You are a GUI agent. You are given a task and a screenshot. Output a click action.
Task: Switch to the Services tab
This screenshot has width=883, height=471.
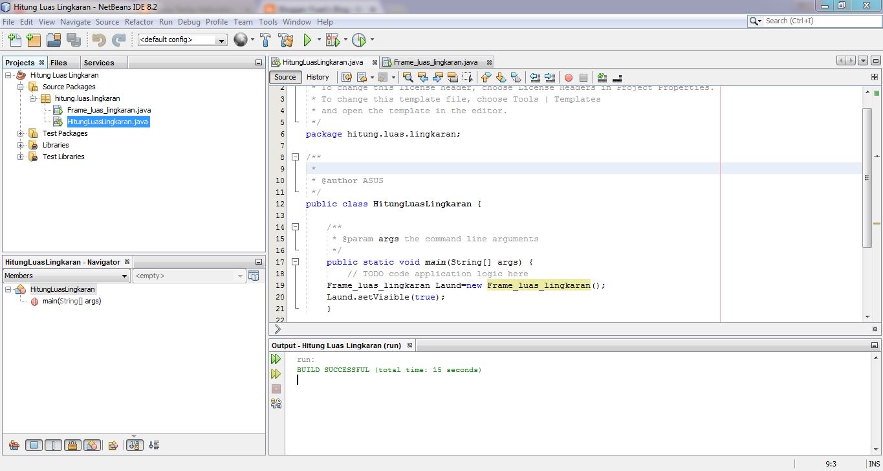(98, 63)
